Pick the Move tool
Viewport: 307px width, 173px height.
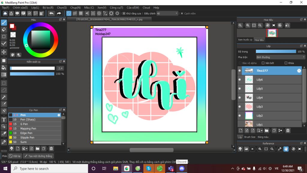point(4,52)
